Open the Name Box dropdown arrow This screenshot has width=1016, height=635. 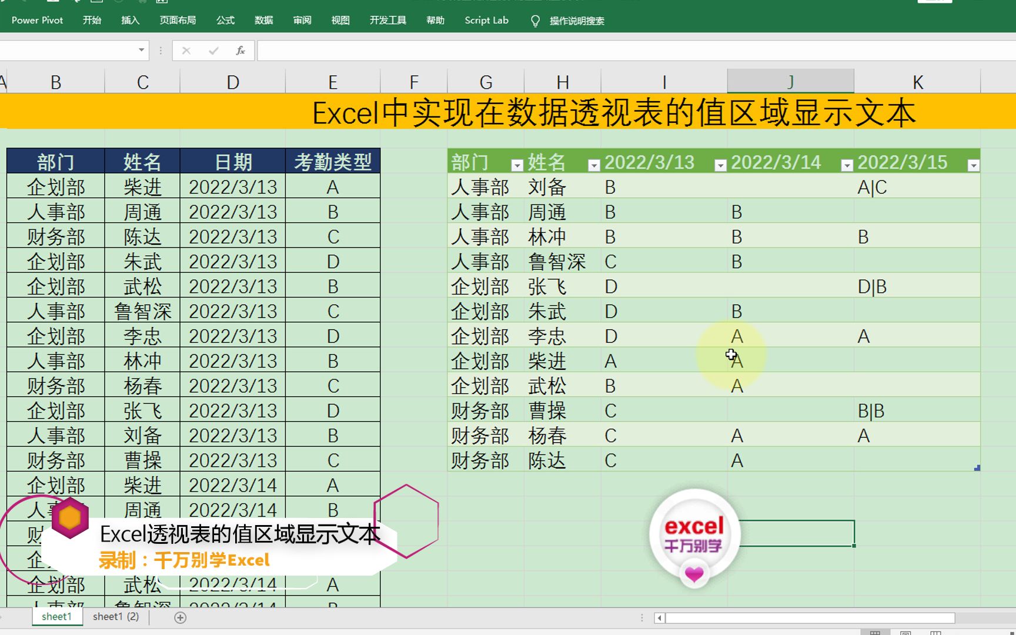click(x=141, y=50)
